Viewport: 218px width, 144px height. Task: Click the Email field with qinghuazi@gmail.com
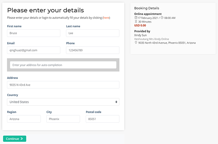[34, 50]
